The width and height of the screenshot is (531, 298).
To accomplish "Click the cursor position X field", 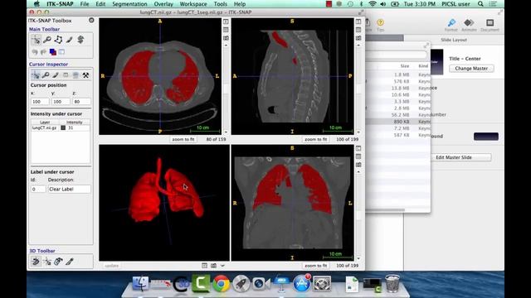I will click(40, 101).
